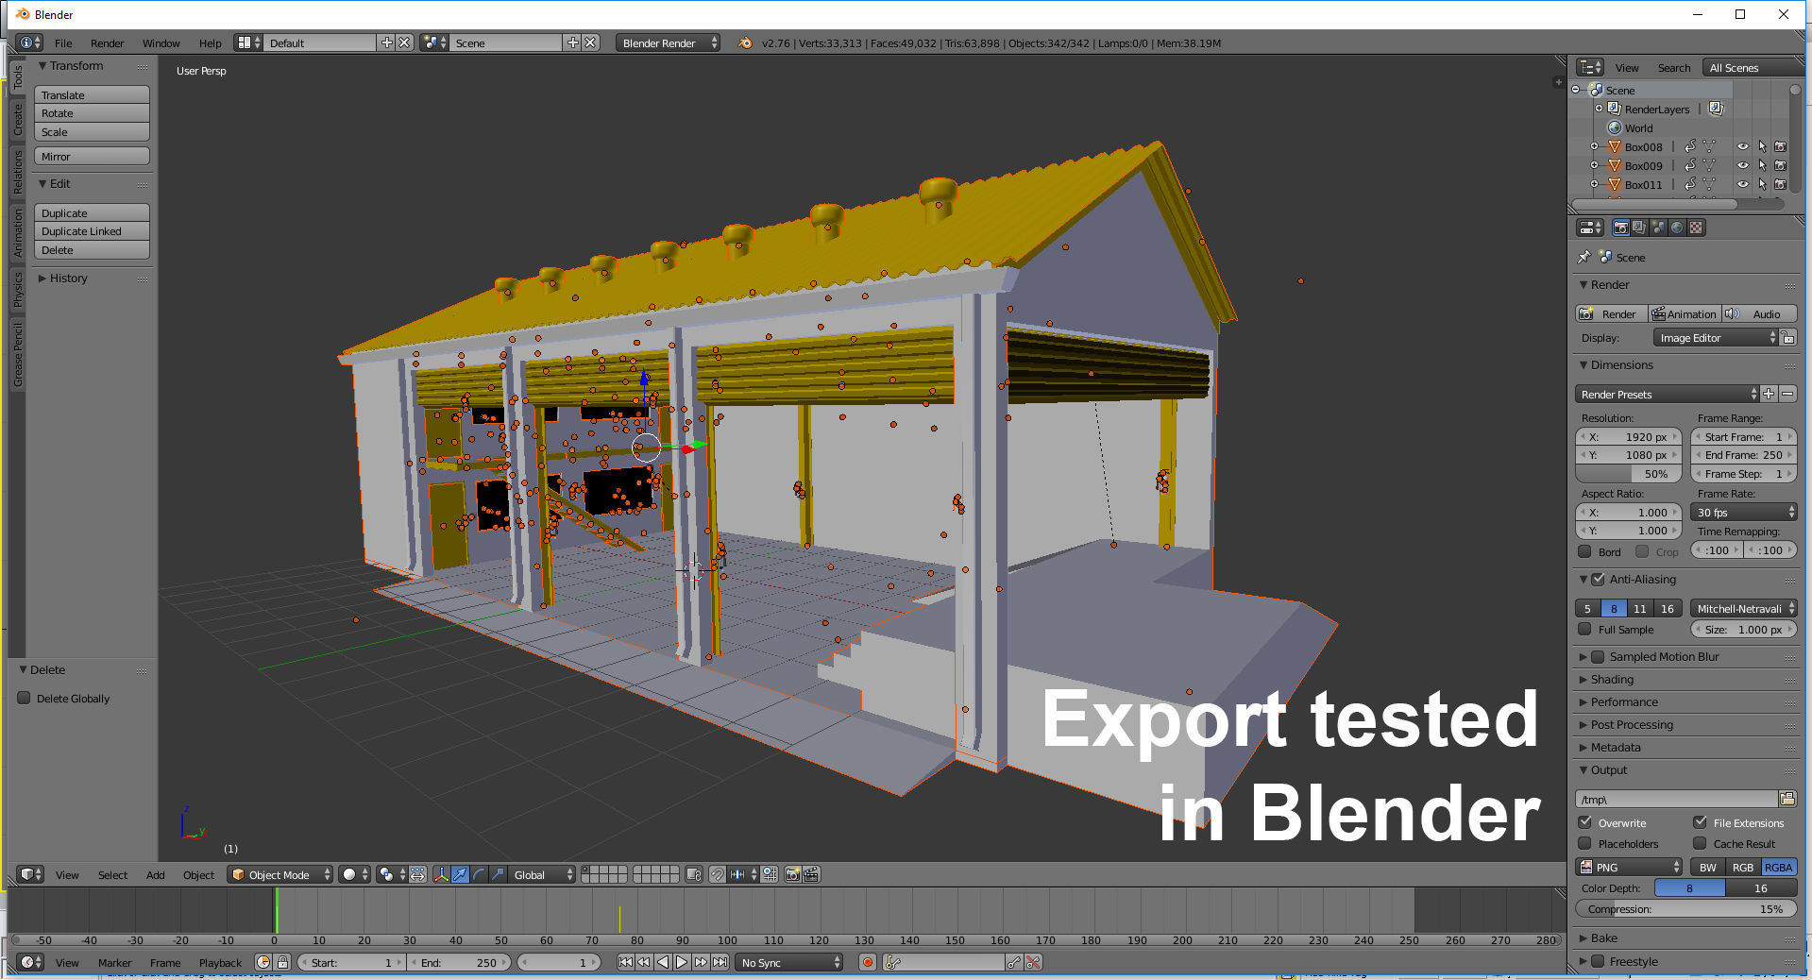Click the output path folder browse icon
Image resolution: width=1812 pixels, height=980 pixels.
1787,799
